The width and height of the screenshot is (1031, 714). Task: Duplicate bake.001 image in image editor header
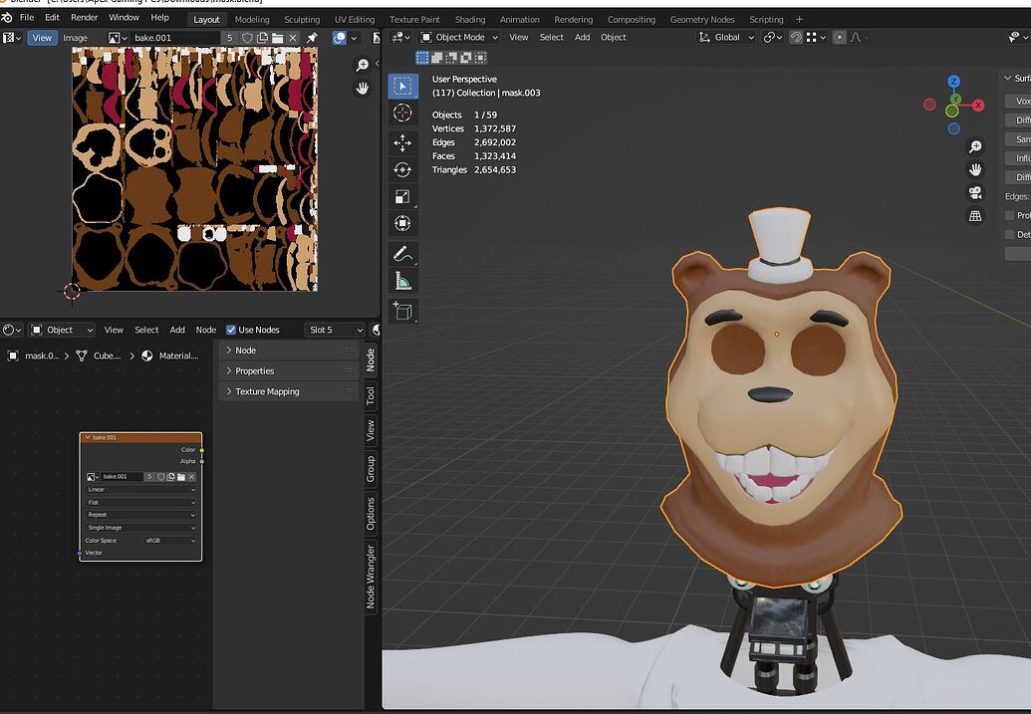[x=262, y=38]
